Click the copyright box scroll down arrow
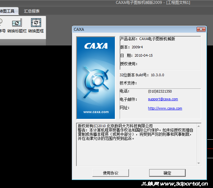Screen dimensions: 213x188 199,163
